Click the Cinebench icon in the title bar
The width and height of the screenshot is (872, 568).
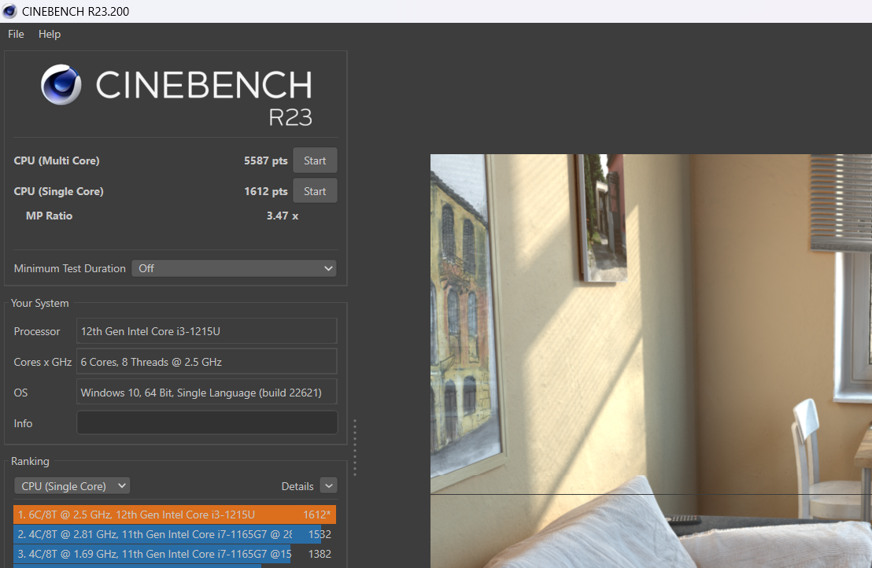click(x=9, y=11)
